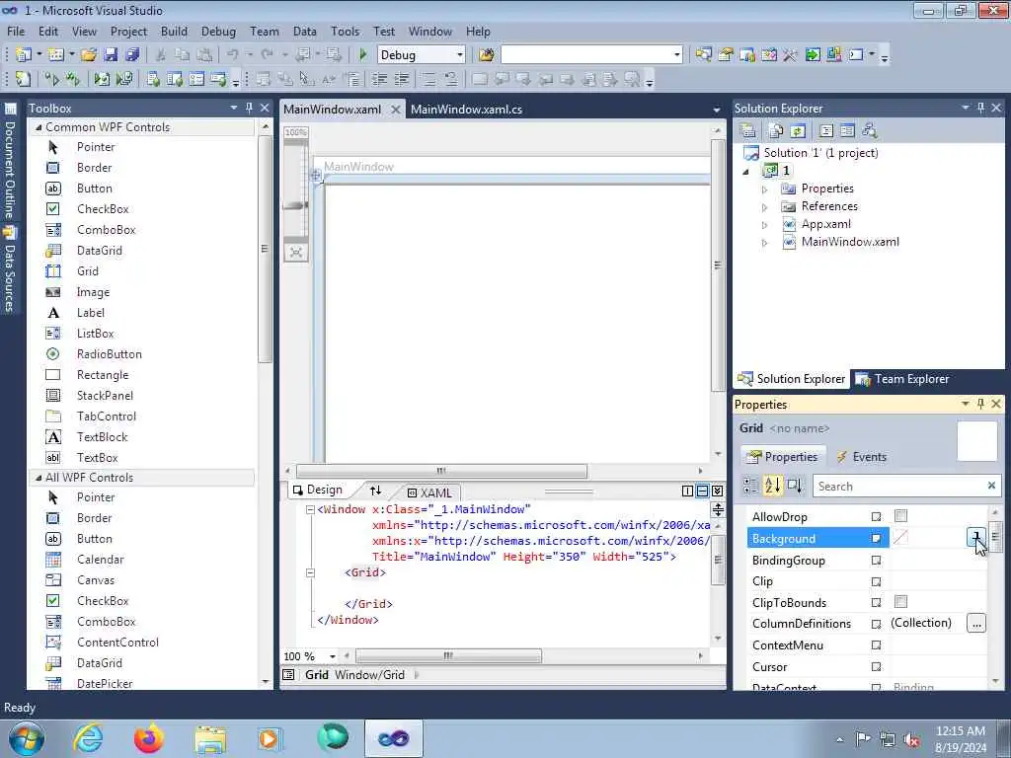
Task: Open Internet Explorer from the taskbar
Action: [x=88, y=738]
